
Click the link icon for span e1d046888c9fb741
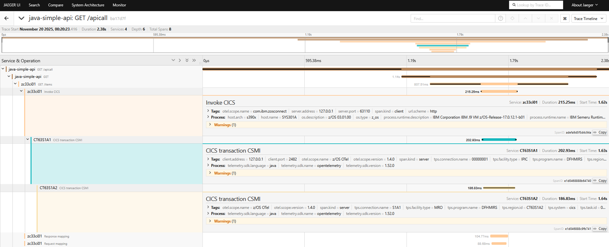[x=595, y=229]
